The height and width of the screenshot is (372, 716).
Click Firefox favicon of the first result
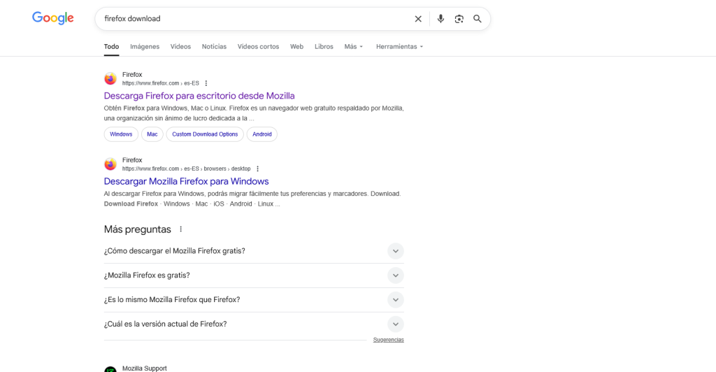(x=110, y=78)
